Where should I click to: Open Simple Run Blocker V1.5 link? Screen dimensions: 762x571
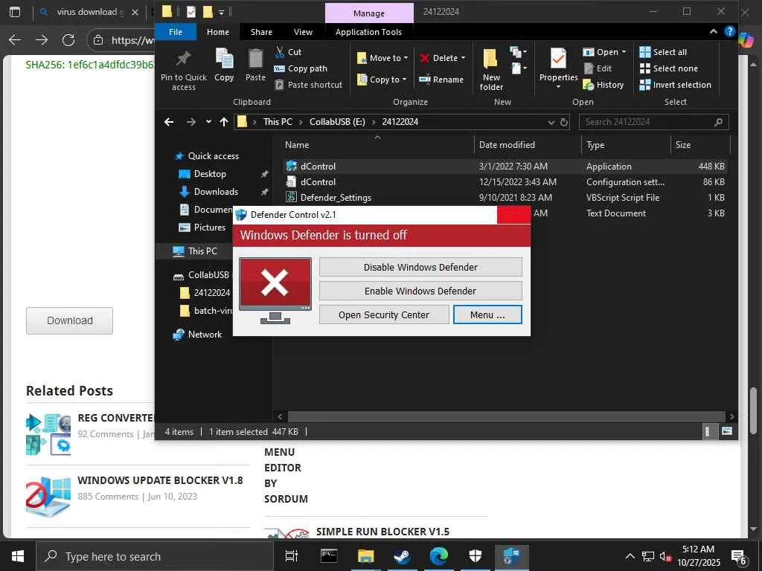click(382, 532)
